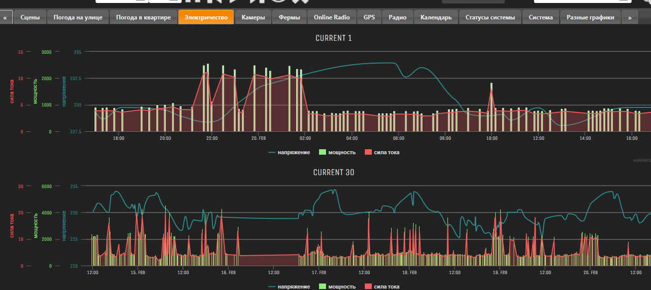Viewport: 651px width, 290px height.
Task: Open the Фермы tab
Action: [x=289, y=17]
